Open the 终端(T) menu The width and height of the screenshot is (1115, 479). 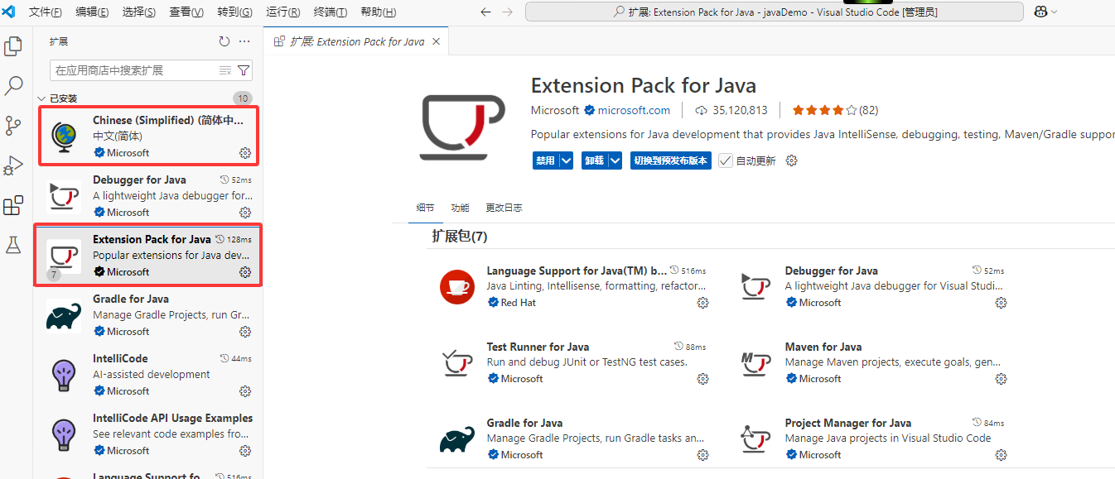point(331,12)
